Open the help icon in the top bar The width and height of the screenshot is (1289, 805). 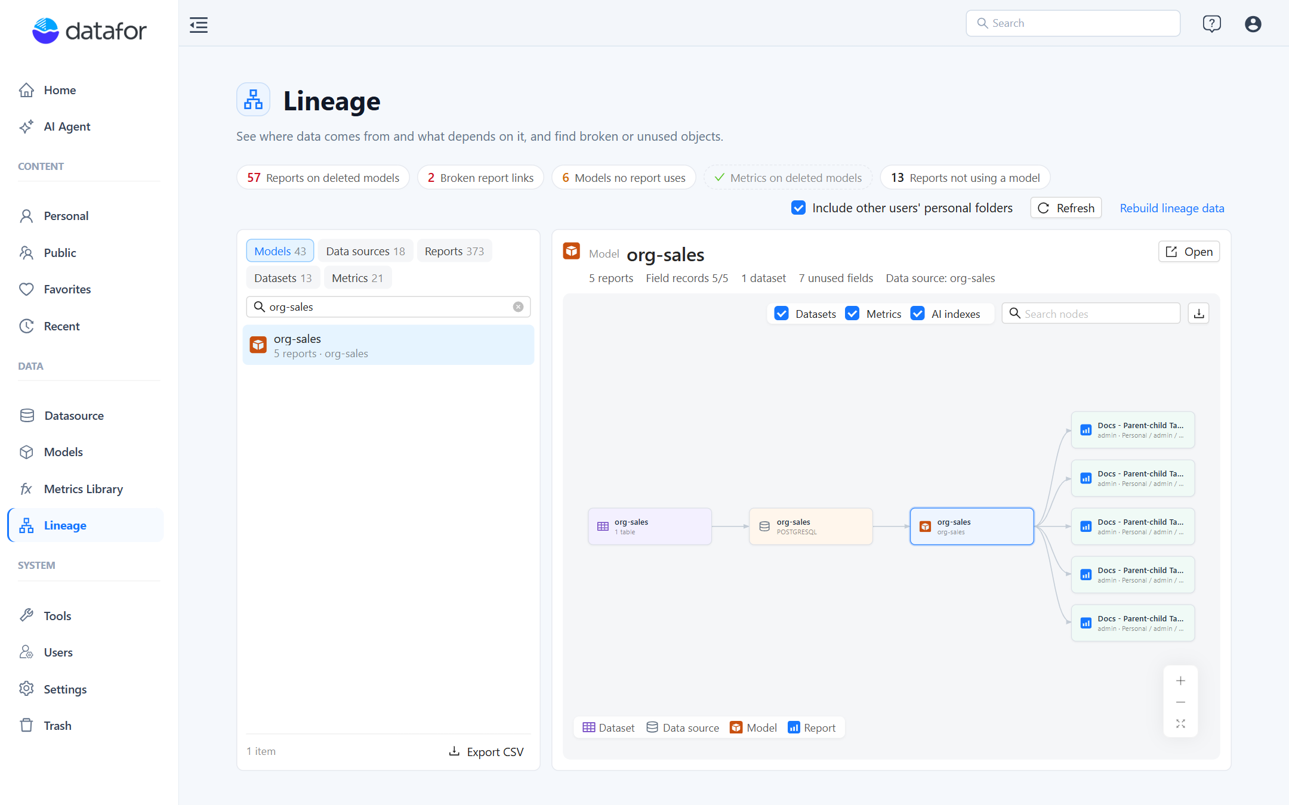(1211, 24)
